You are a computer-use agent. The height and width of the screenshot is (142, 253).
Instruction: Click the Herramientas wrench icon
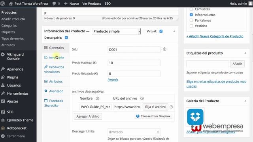click(x=3, y=93)
